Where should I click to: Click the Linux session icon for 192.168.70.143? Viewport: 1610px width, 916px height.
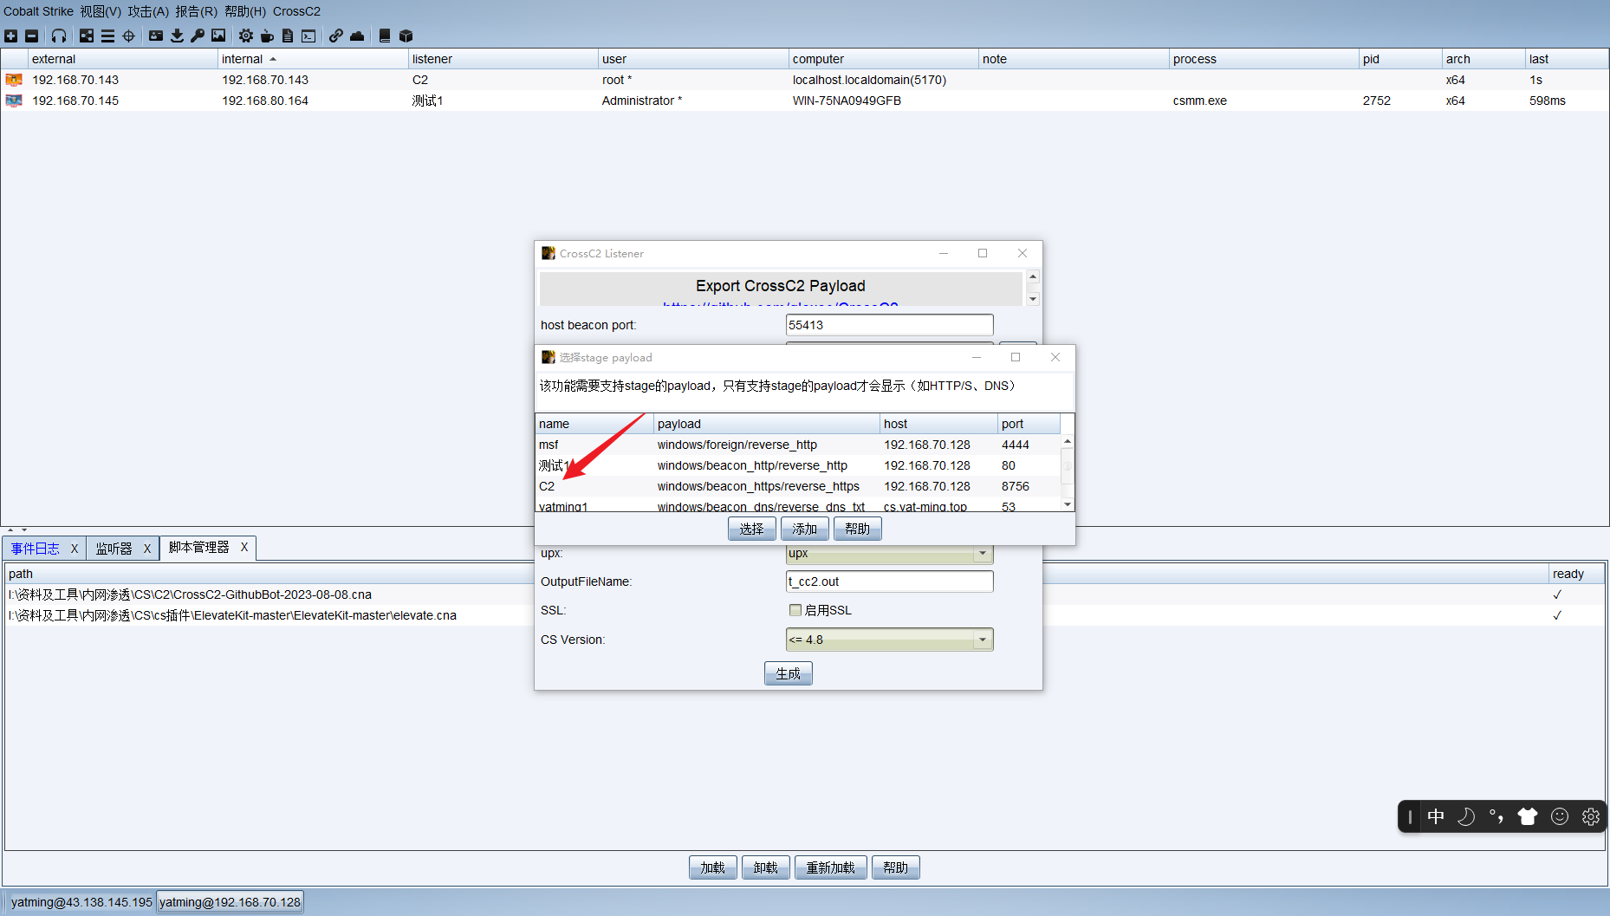[14, 80]
